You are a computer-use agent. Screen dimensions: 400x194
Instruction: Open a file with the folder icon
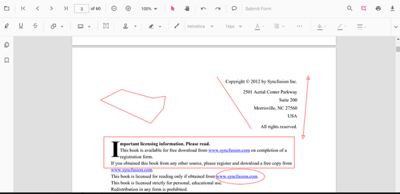7,8
